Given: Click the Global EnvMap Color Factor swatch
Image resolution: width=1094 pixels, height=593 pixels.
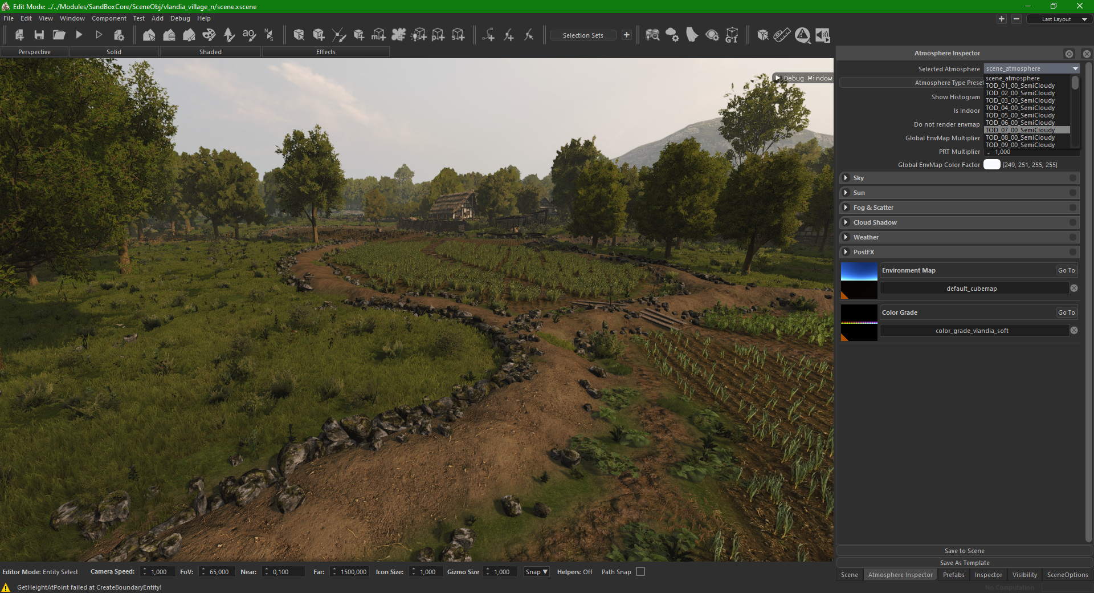Looking at the screenshot, I should [992, 165].
